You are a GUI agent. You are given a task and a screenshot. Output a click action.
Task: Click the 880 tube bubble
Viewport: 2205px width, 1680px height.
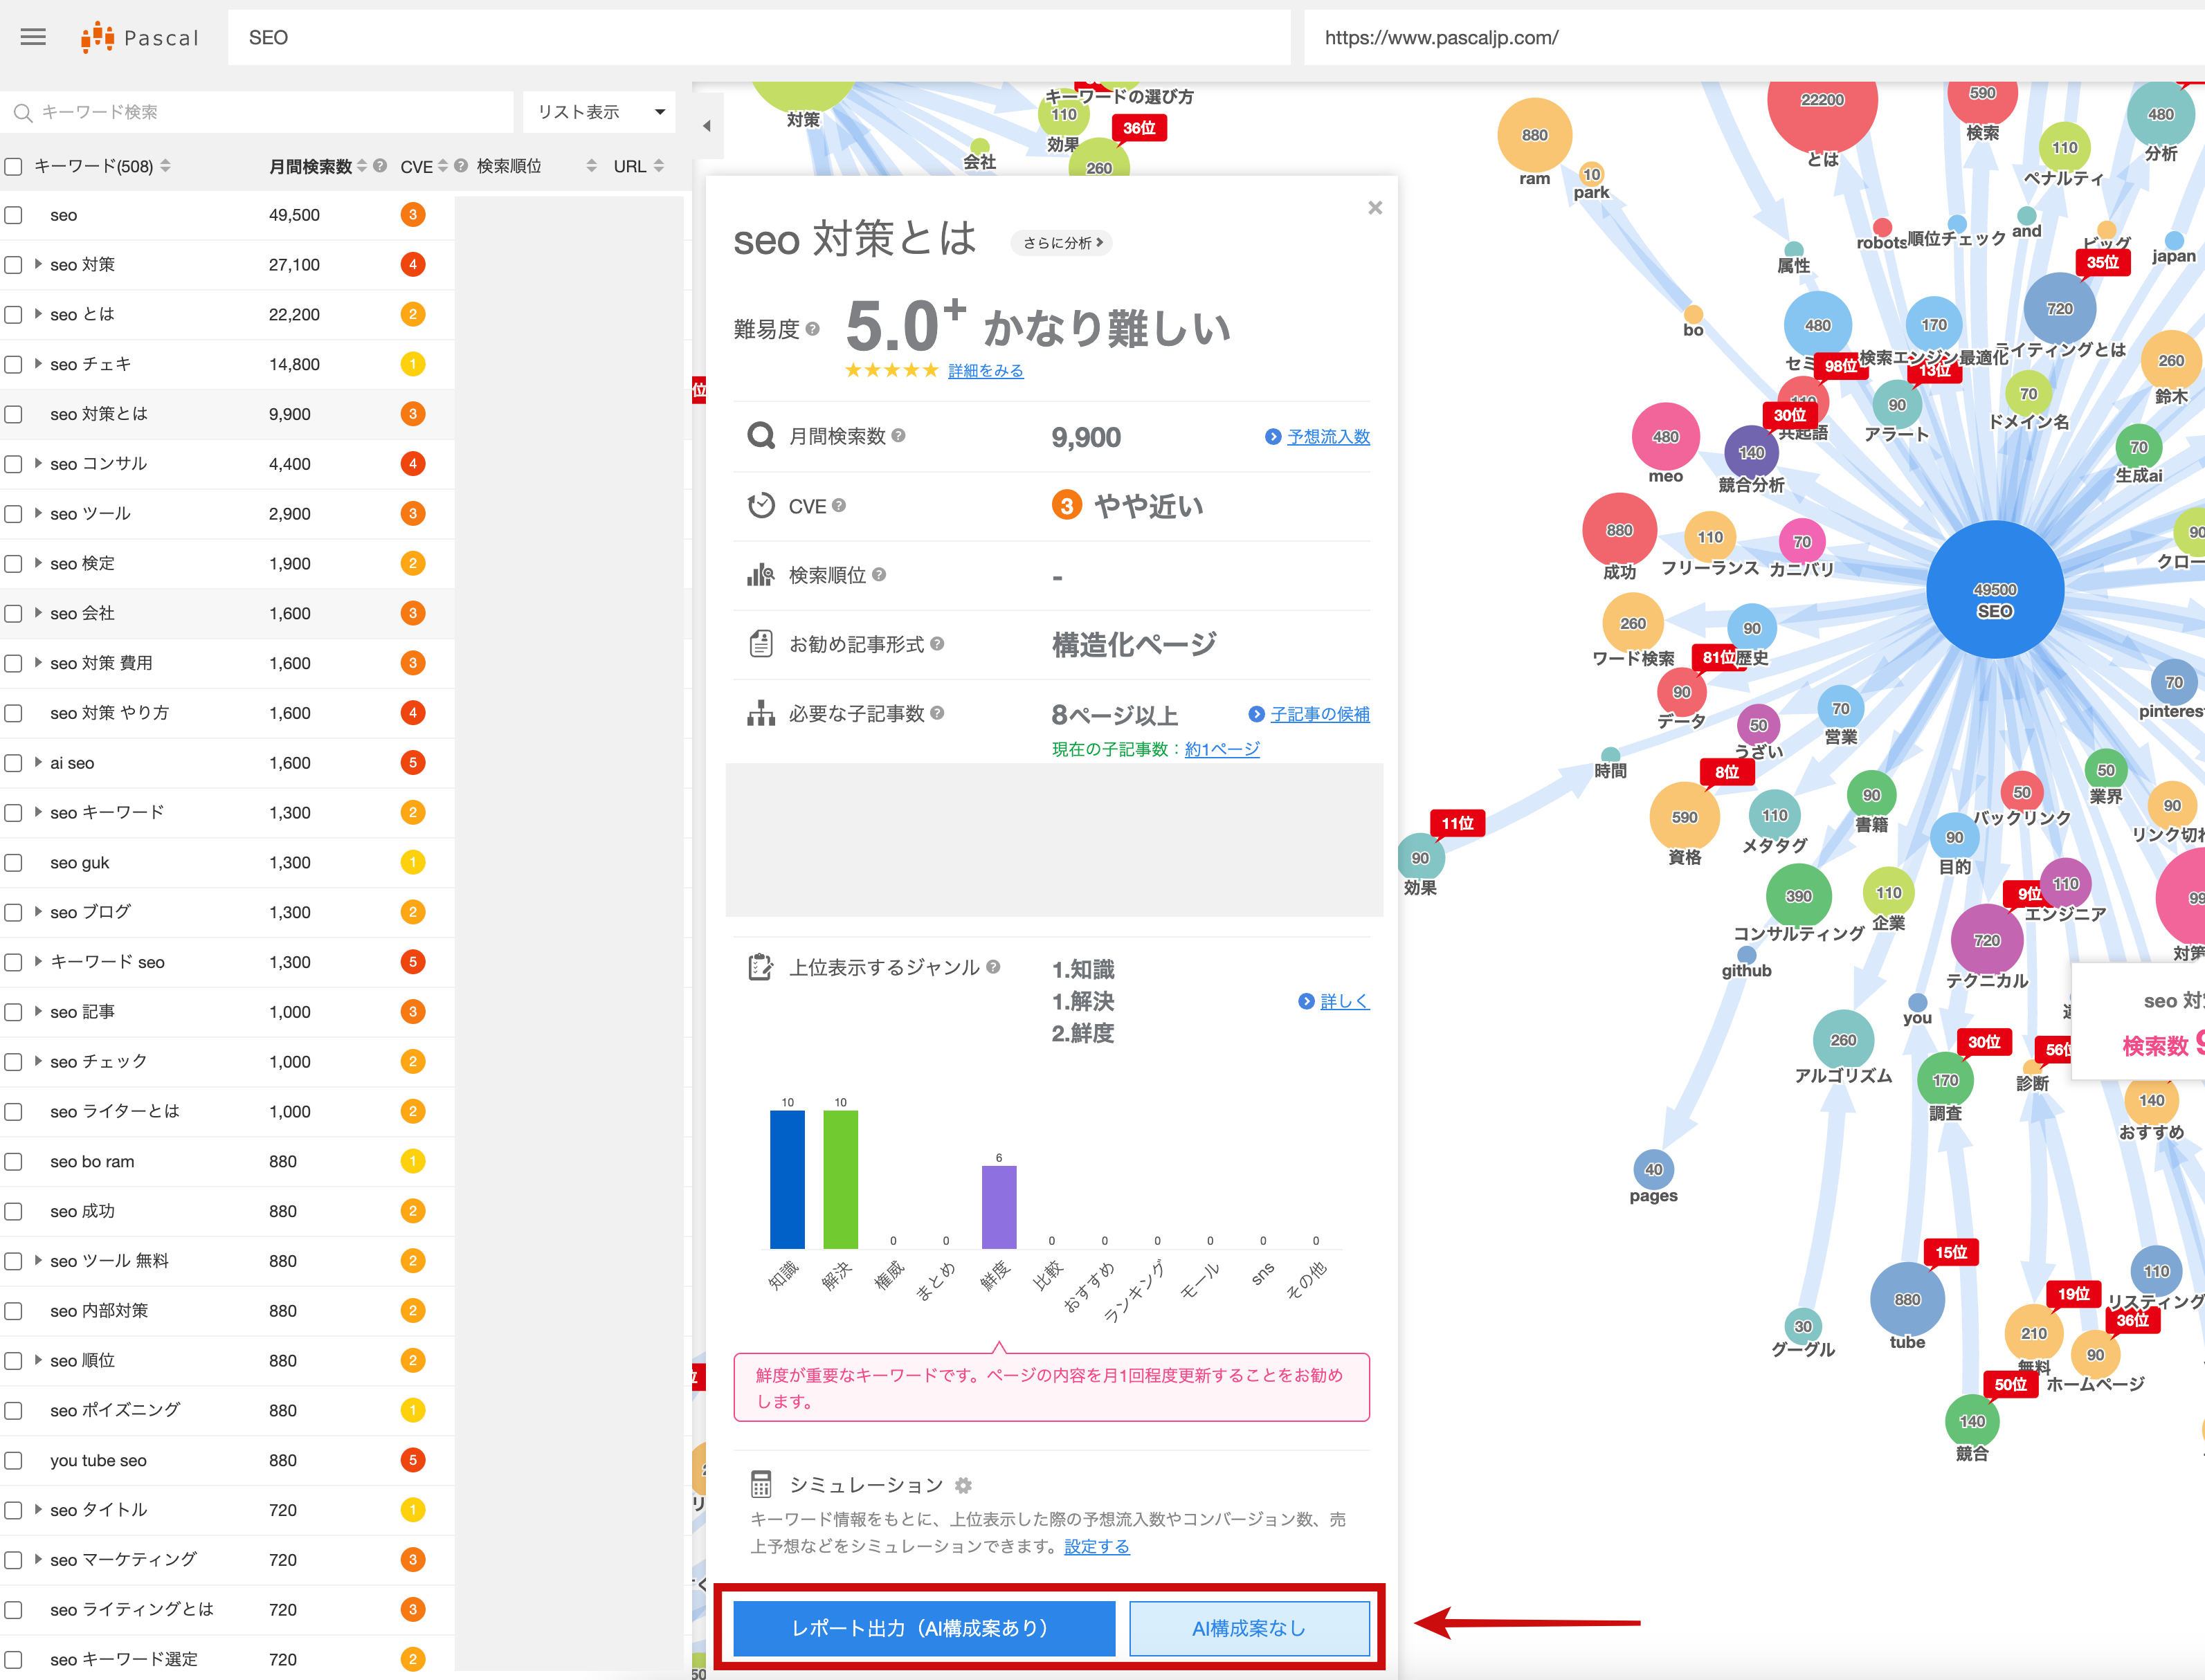pyautogui.click(x=1907, y=1300)
